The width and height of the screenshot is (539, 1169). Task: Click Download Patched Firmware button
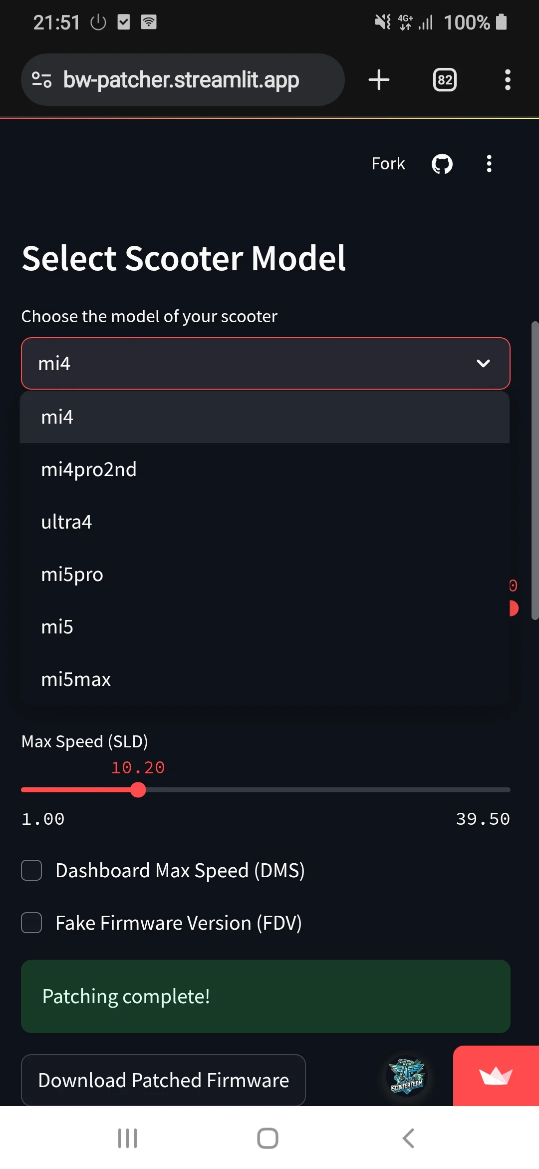pos(163,1080)
